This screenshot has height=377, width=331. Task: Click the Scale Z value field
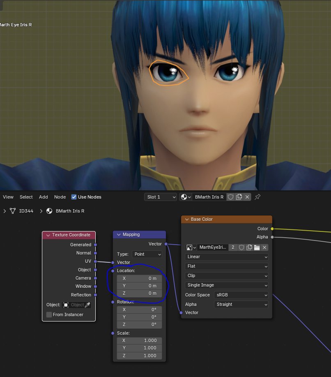coord(139,356)
